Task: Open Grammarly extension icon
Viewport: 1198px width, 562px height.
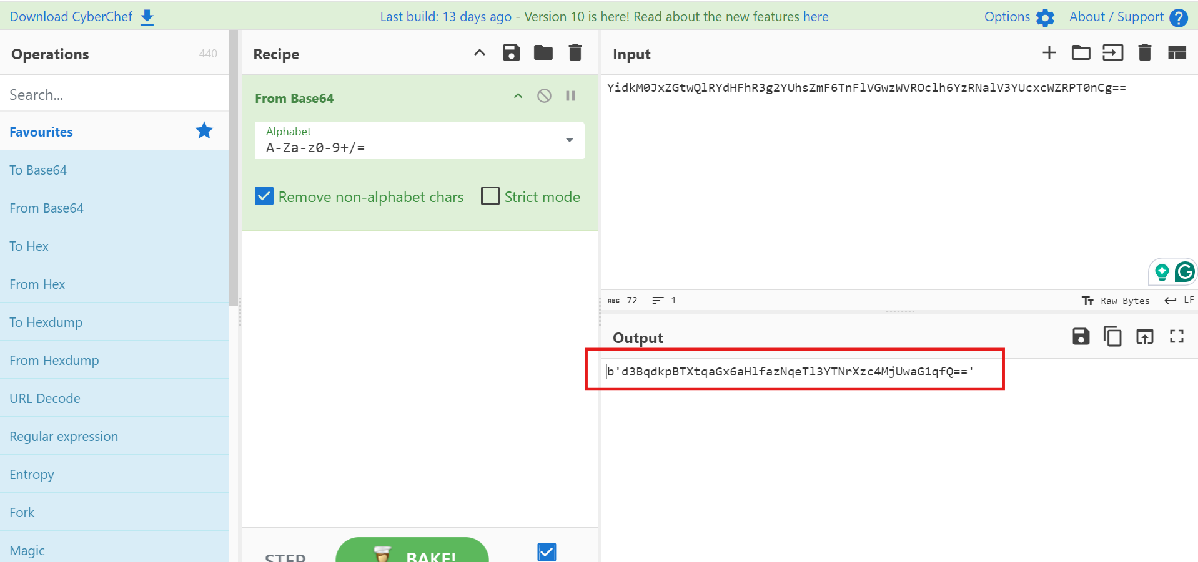Action: click(1184, 272)
